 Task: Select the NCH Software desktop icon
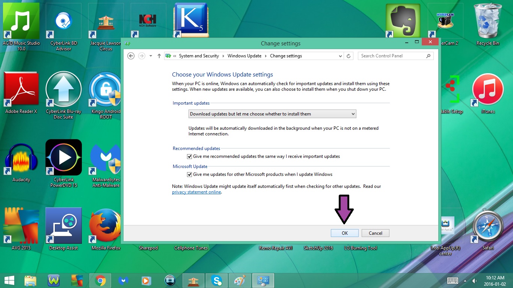coord(148,21)
